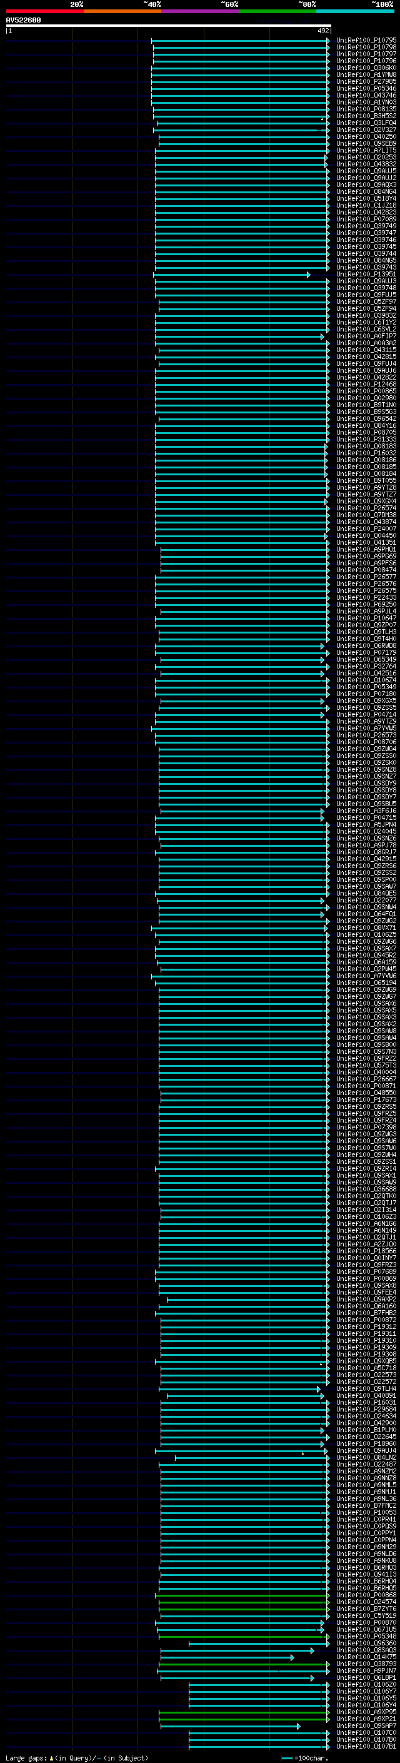This screenshot has height=1763, width=400.
Task: Select the UniRef100_O20253 label
Action: [x=366, y=158]
